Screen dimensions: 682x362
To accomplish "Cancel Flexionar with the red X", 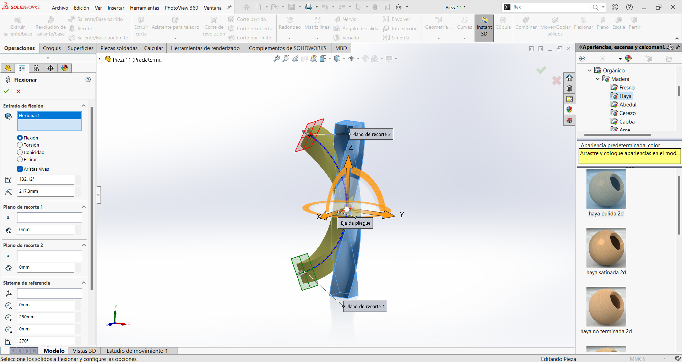I will (18, 92).
